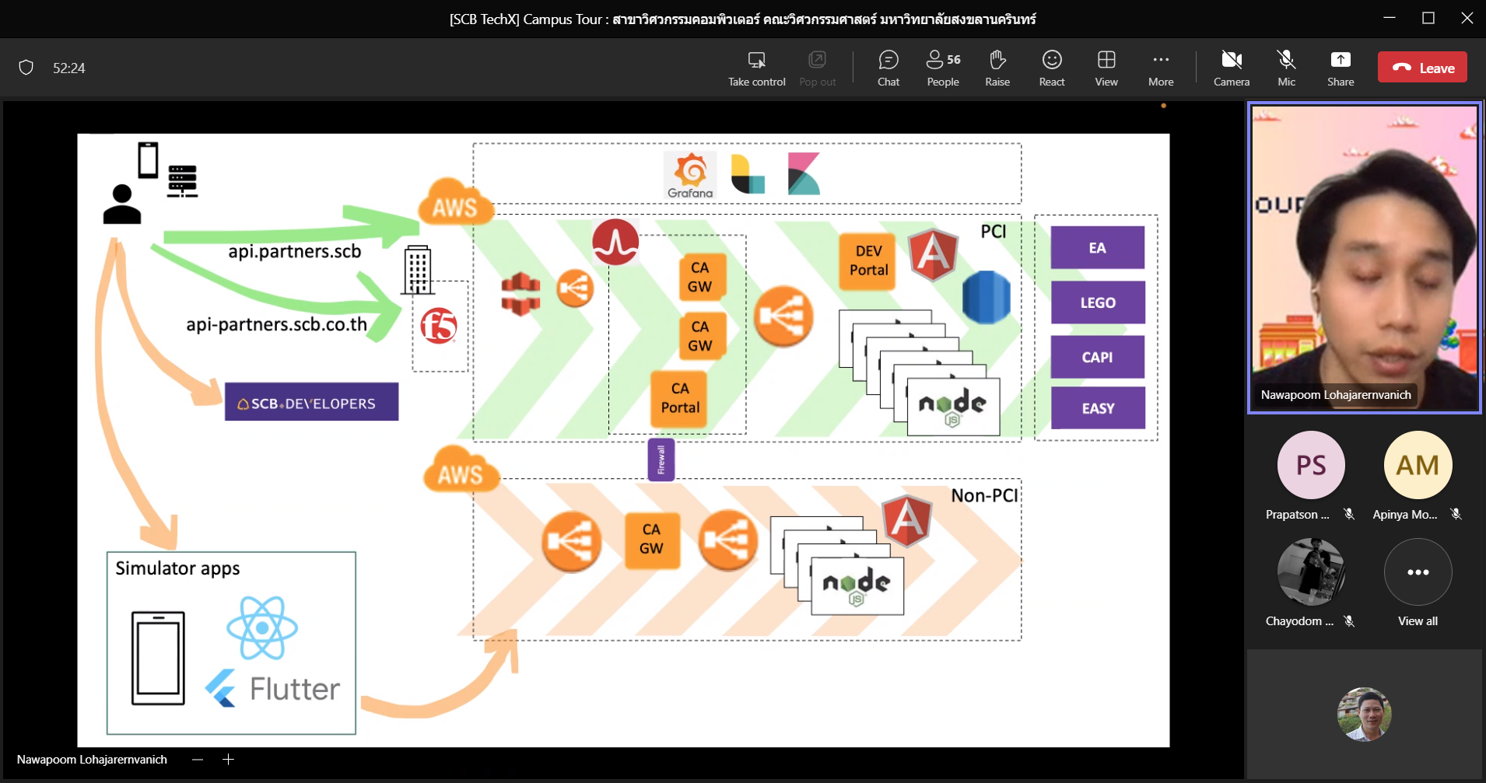Image resolution: width=1486 pixels, height=783 pixels.
Task: Show the People participants list
Action: point(943,68)
